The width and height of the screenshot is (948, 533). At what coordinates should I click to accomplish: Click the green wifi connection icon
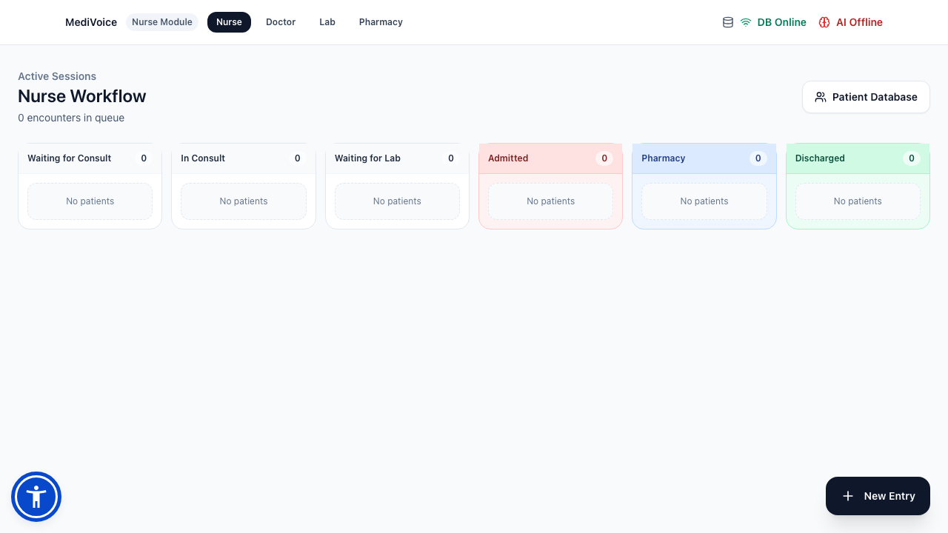746,22
